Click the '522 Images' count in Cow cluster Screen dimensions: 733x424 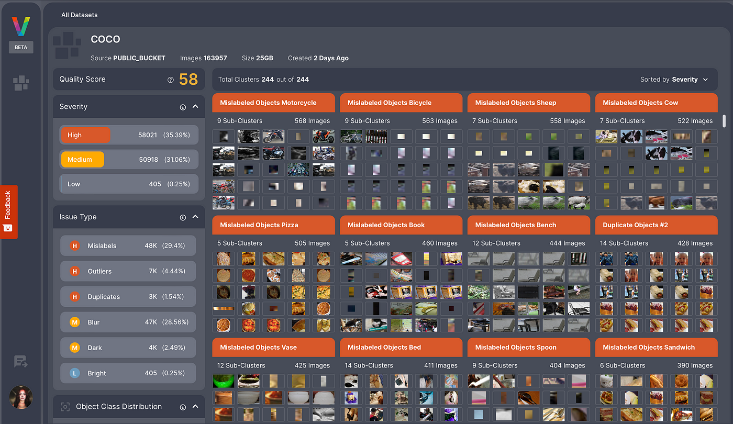pos(695,121)
